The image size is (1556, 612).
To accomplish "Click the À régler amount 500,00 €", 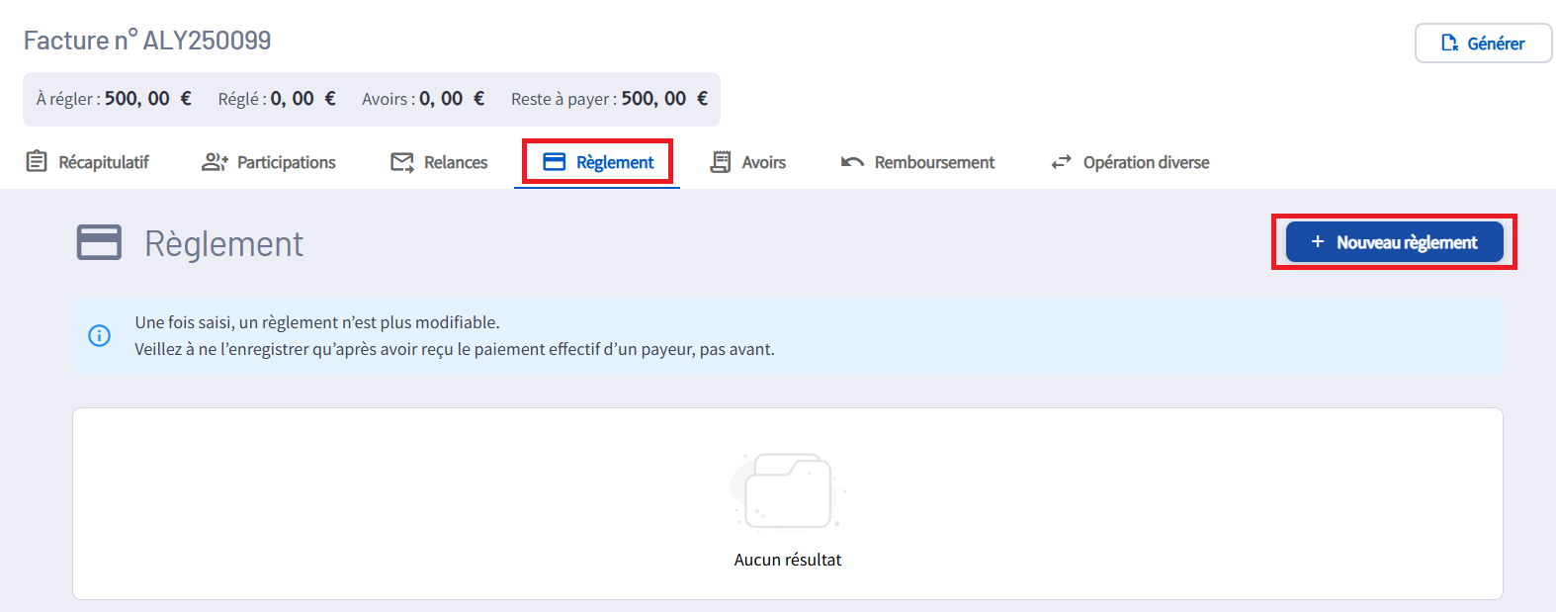I will 147,99.
